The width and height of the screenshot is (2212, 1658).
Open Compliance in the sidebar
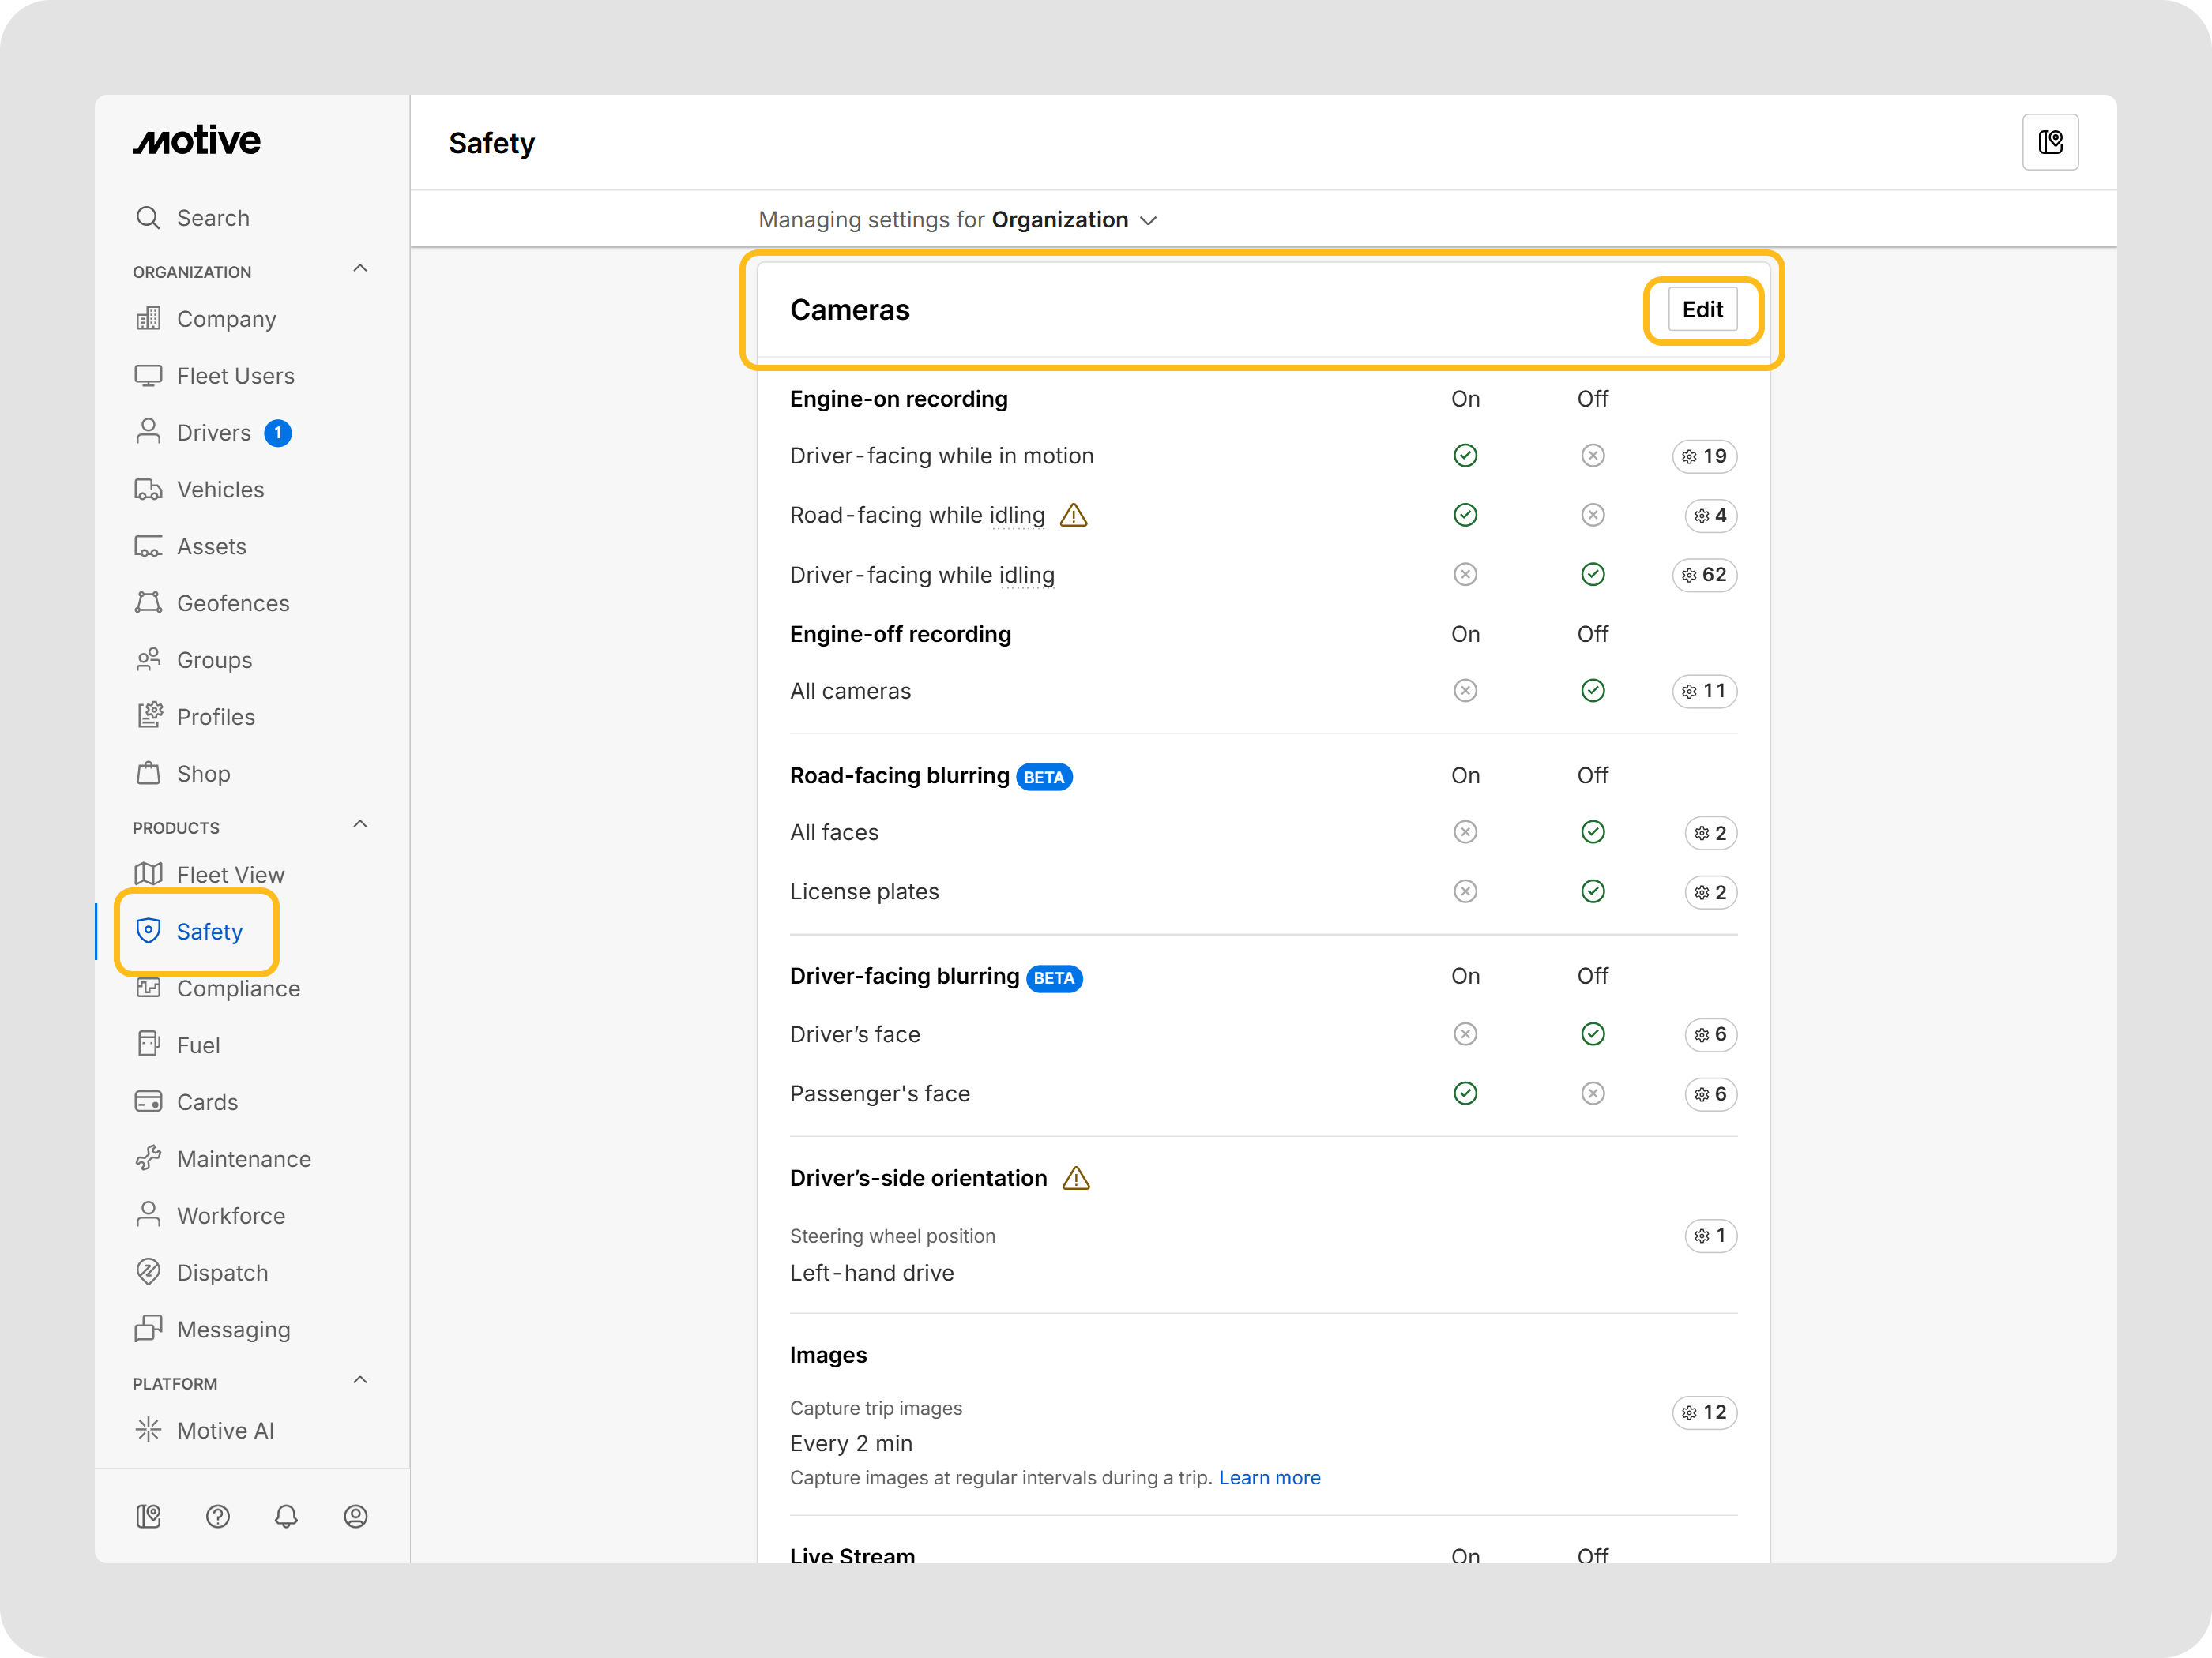click(x=218, y=988)
